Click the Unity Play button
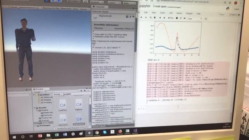 tap(47, 1)
